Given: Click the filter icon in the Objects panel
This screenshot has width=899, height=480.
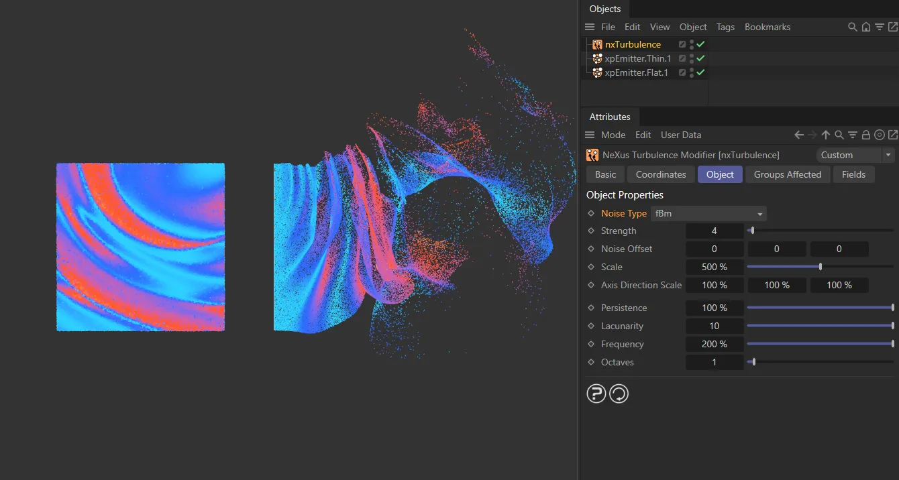Looking at the screenshot, I should coord(880,27).
